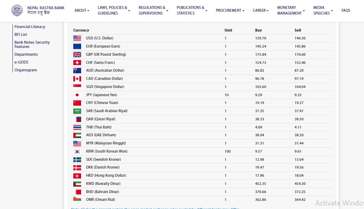Select the Organogram sidebar link
The width and height of the screenshot is (364, 209).
coord(26,70)
